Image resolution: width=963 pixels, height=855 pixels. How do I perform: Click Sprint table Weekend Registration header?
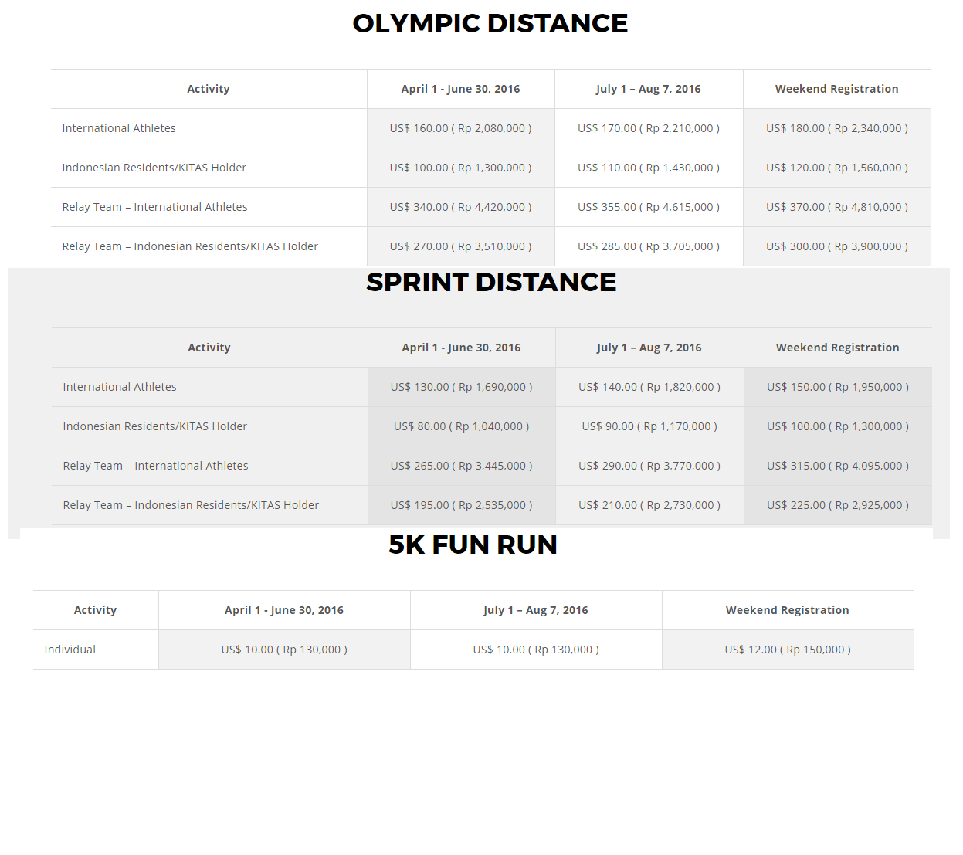[838, 348]
